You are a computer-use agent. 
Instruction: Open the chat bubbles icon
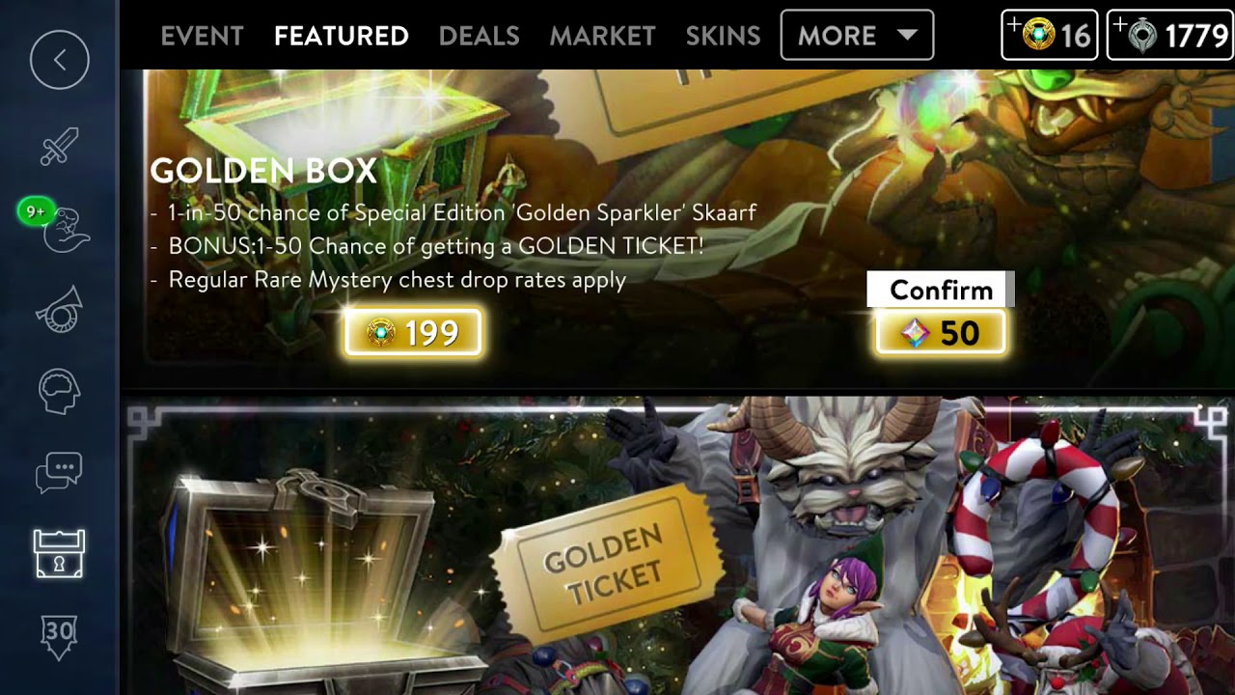click(59, 472)
